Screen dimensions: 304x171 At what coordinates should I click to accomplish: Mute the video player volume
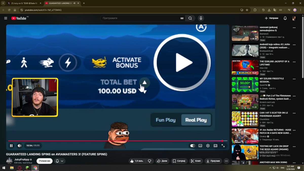pos(20,146)
